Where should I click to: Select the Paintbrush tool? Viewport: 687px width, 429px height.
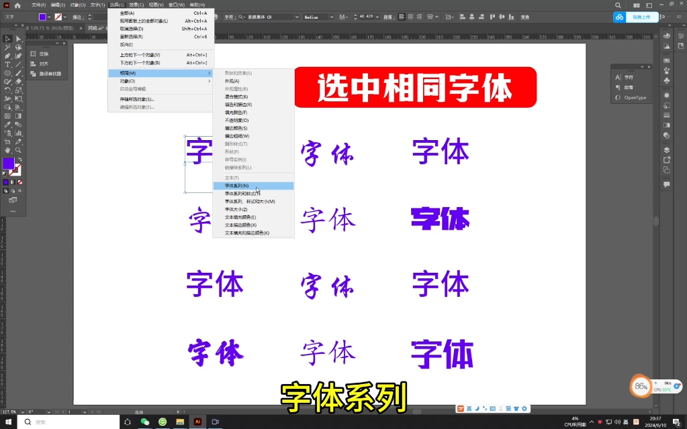(x=18, y=73)
